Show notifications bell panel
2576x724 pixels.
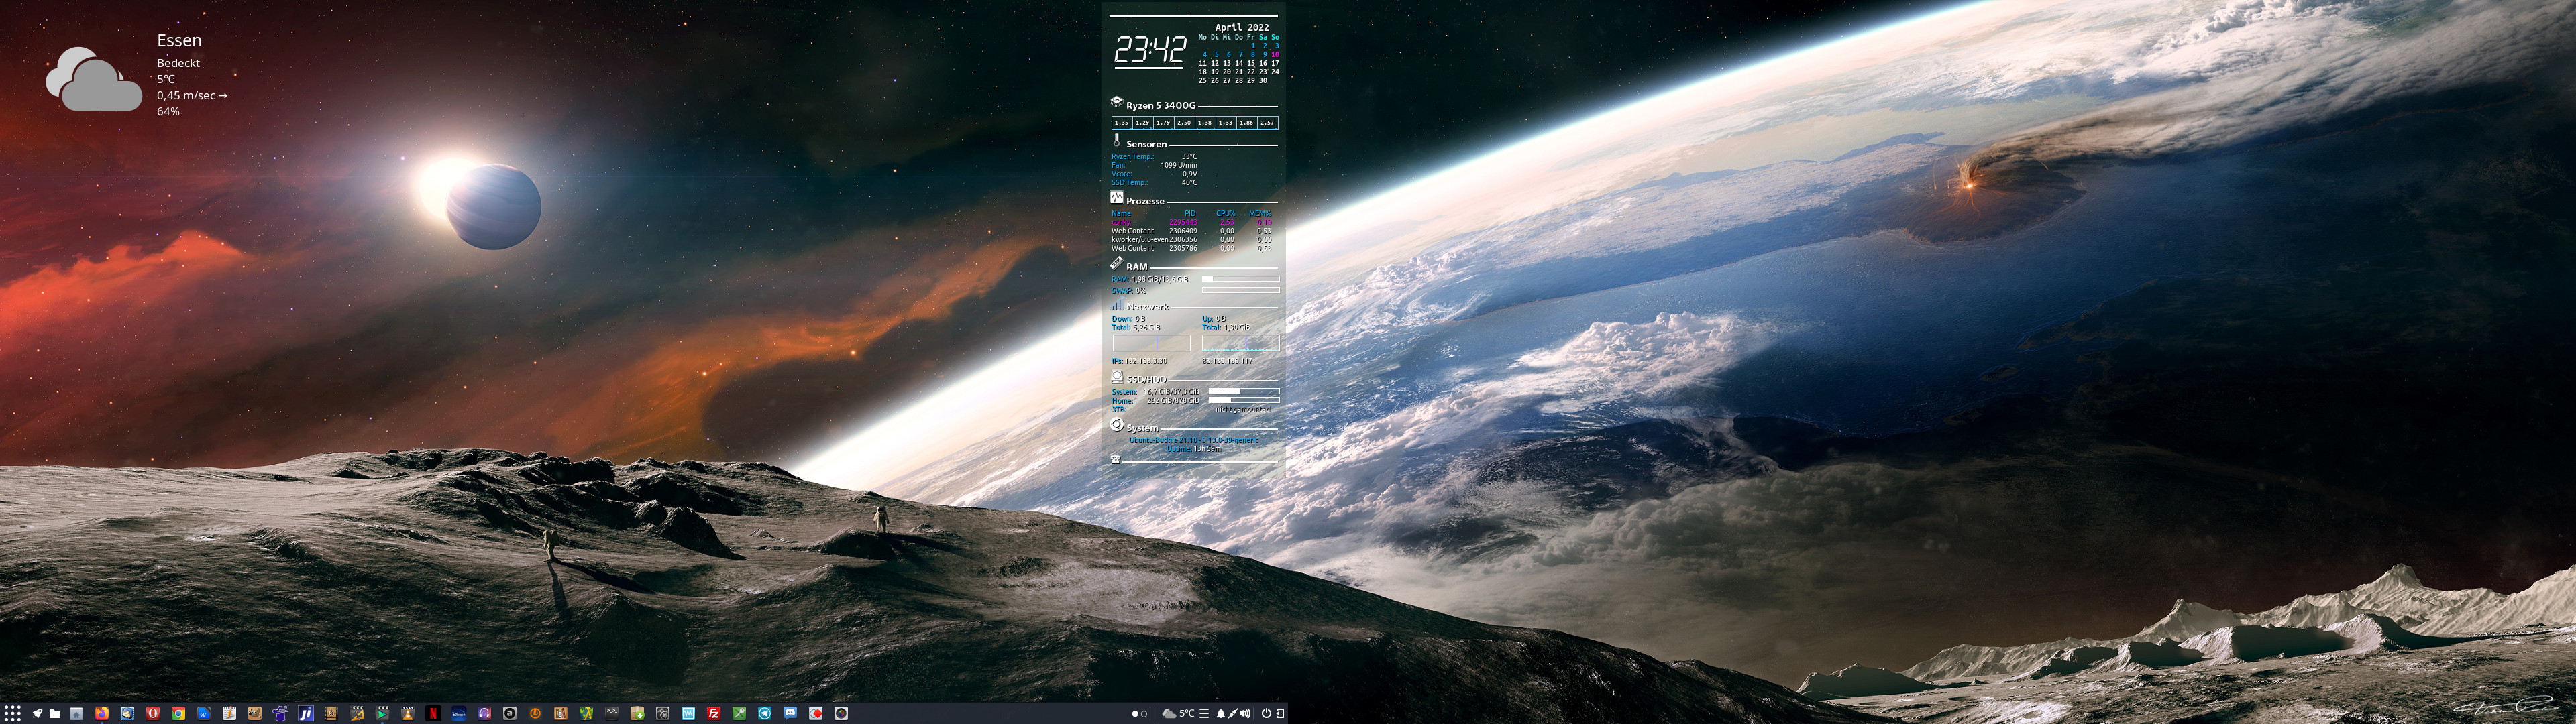click(x=1221, y=714)
